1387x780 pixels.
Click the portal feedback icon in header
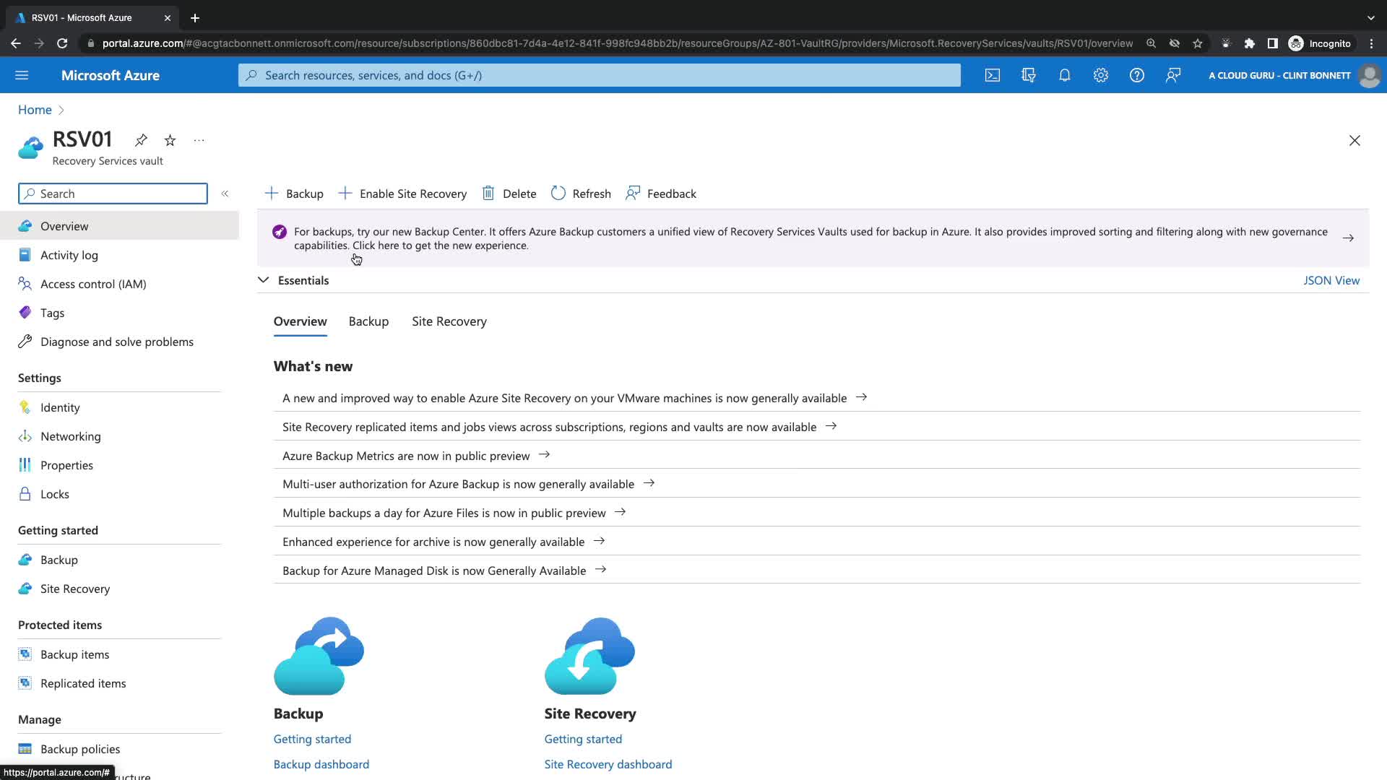(1173, 75)
